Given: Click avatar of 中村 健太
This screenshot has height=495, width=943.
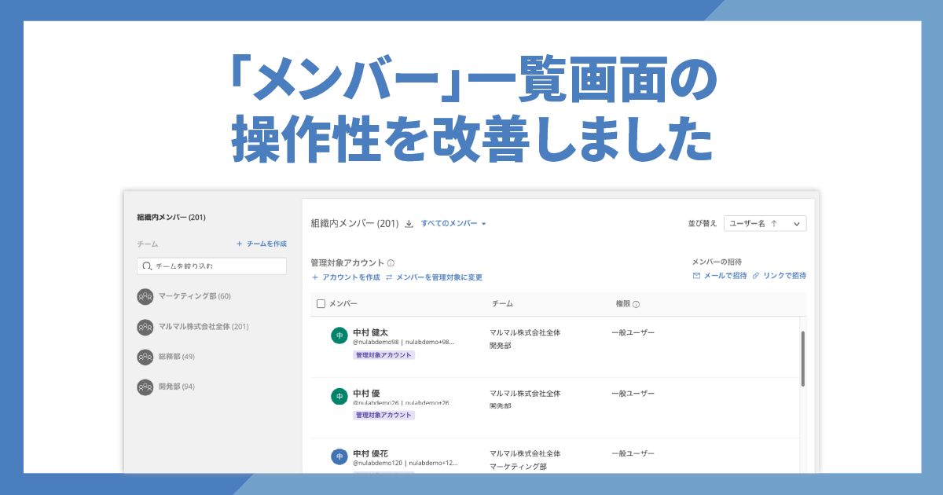Looking at the screenshot, I should [x=339, y=335].
